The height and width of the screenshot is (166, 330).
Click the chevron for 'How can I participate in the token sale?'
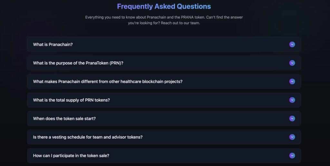click(x=292, y=156)
